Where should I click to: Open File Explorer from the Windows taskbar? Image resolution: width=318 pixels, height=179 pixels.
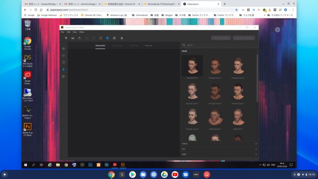(58, 165)
